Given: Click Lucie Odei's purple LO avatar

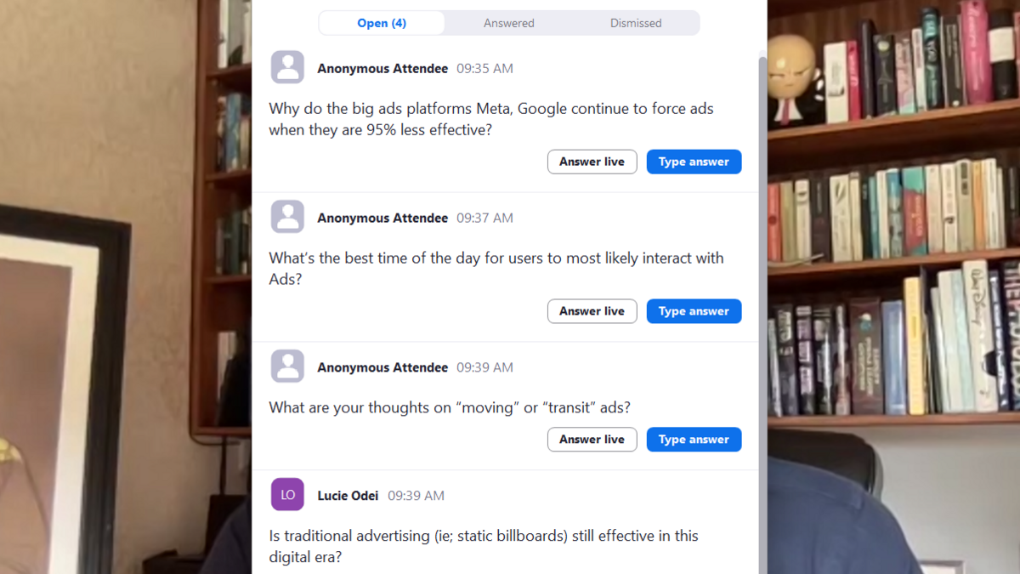Looking at the screenshot, I should [287, 495].
